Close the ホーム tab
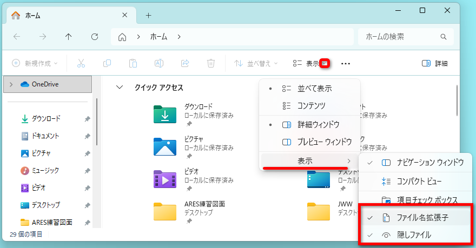The image size is (476, 248). [125, 15]
